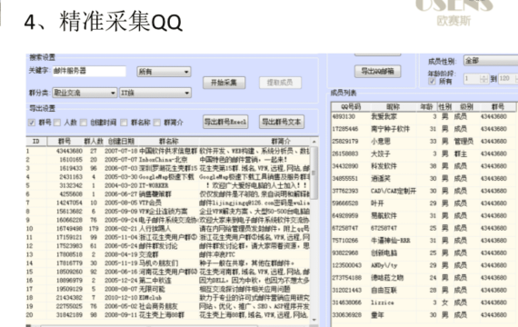Image resolution: width=518 pixels, height=327 pixels.
Task: Sort members by 级别 column header
Action: click(466, 106)
